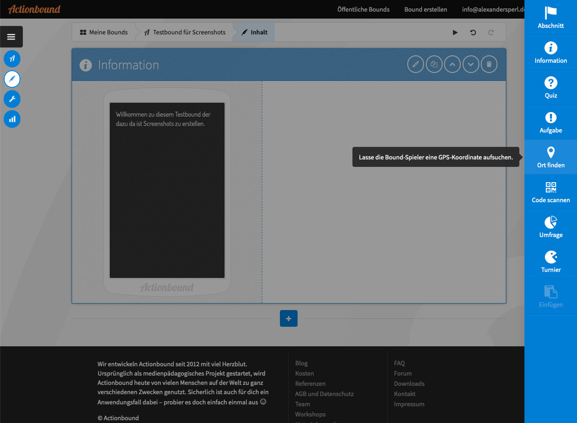Go to Testbound für Screenshots breadcrumb
Screen dimensions: 577x423
[185, 32]
